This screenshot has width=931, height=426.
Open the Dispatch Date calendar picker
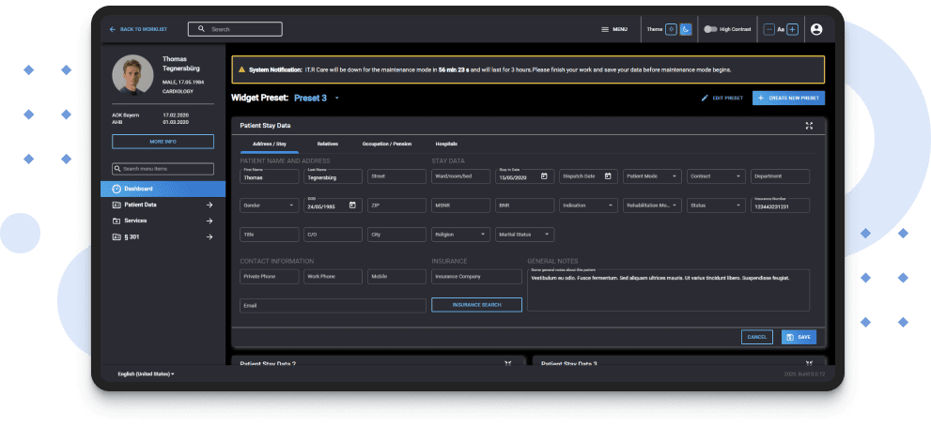point(608,176)
